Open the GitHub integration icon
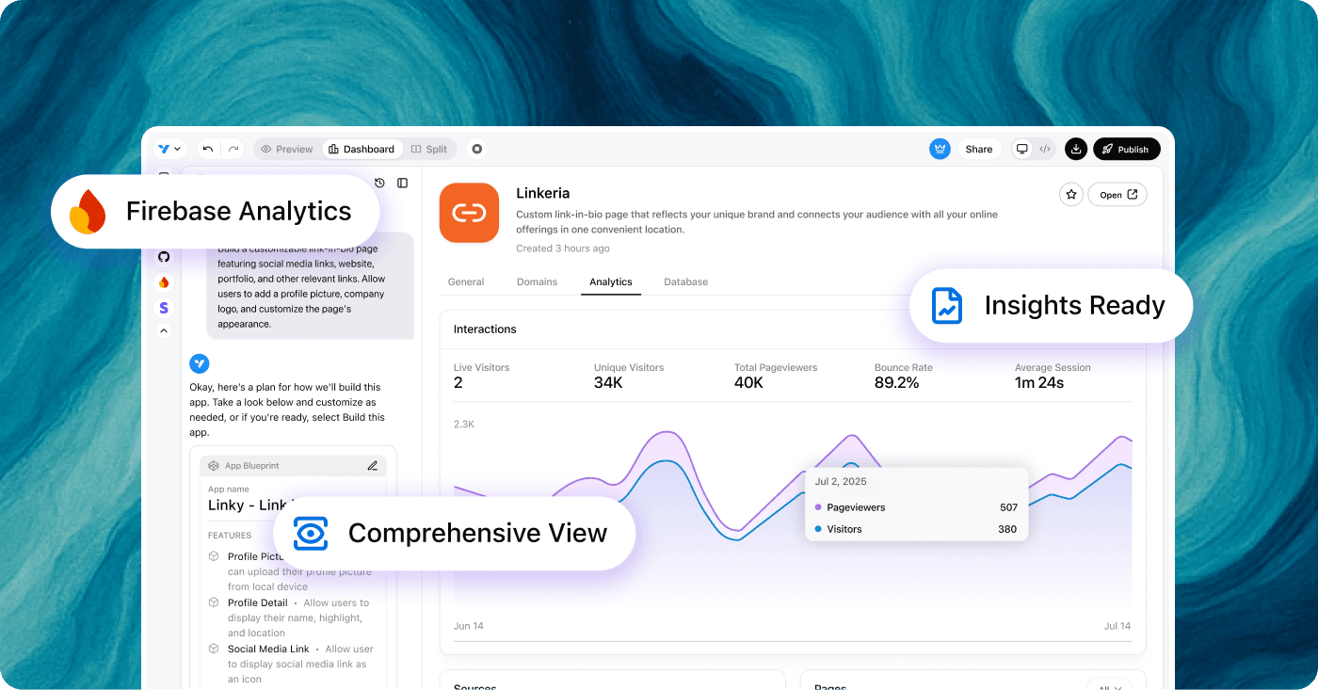Image resolution: width=1318 pixels, height=690 pixels. point(164,257)
